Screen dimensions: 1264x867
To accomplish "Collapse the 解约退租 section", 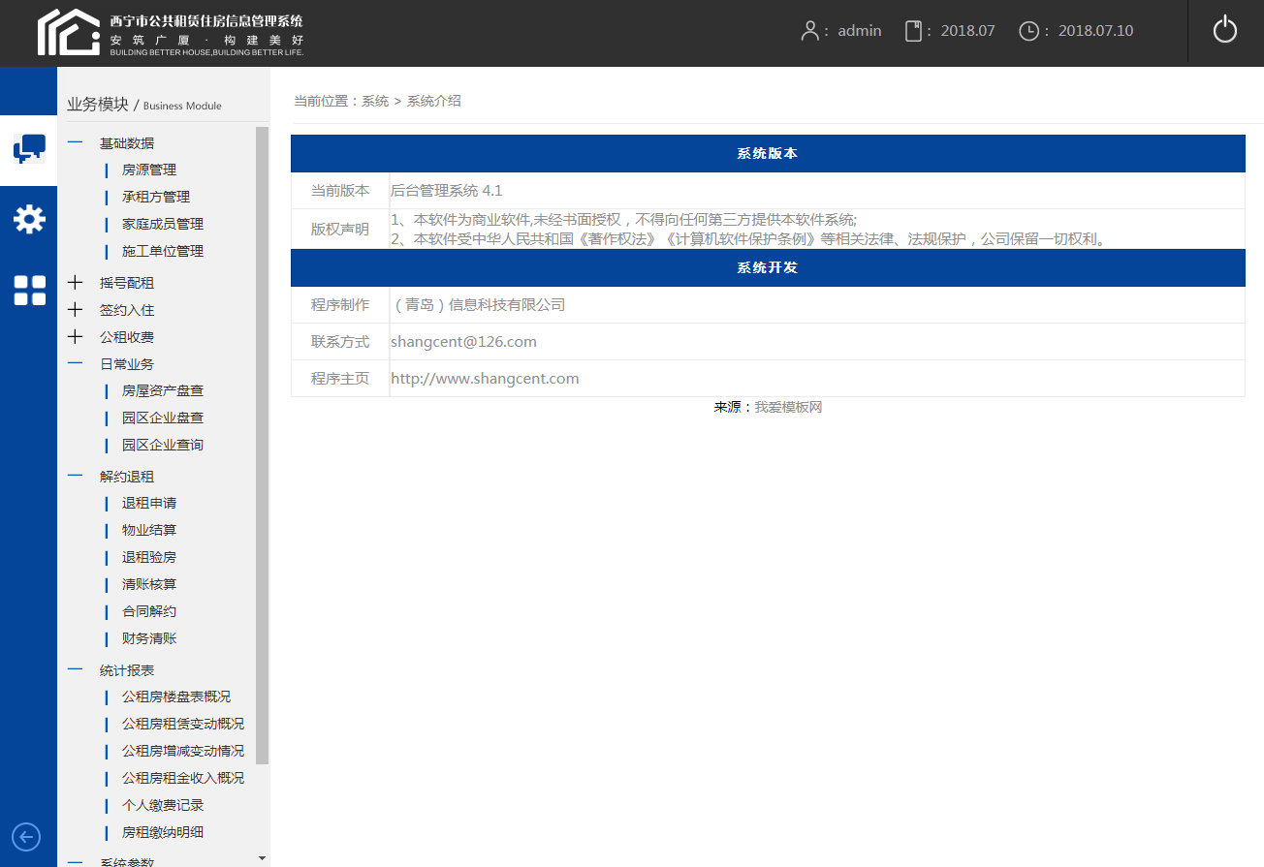I will coord(75,476).
